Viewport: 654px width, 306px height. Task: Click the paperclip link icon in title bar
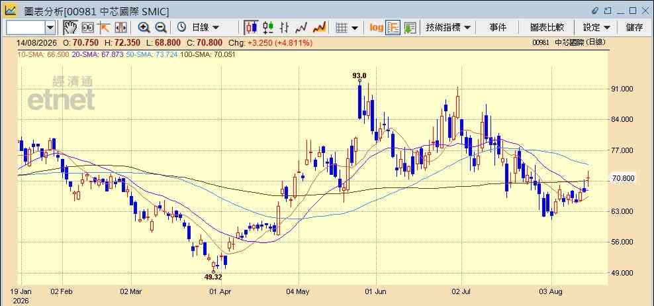click(595, 11)
